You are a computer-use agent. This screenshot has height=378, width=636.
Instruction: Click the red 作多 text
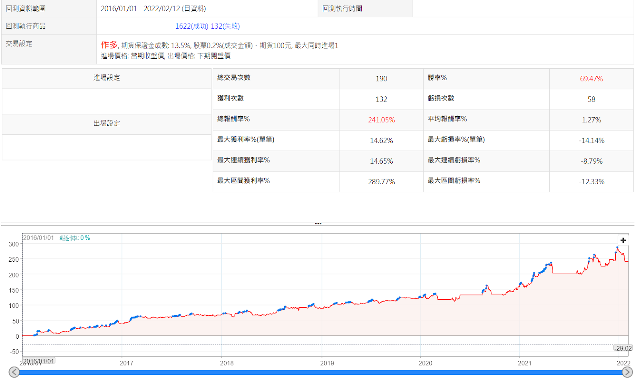[x=109, y=44]
